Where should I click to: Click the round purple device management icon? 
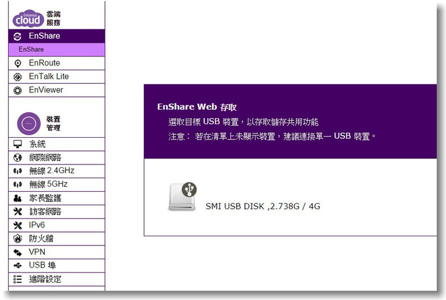[x=29, y=124]
